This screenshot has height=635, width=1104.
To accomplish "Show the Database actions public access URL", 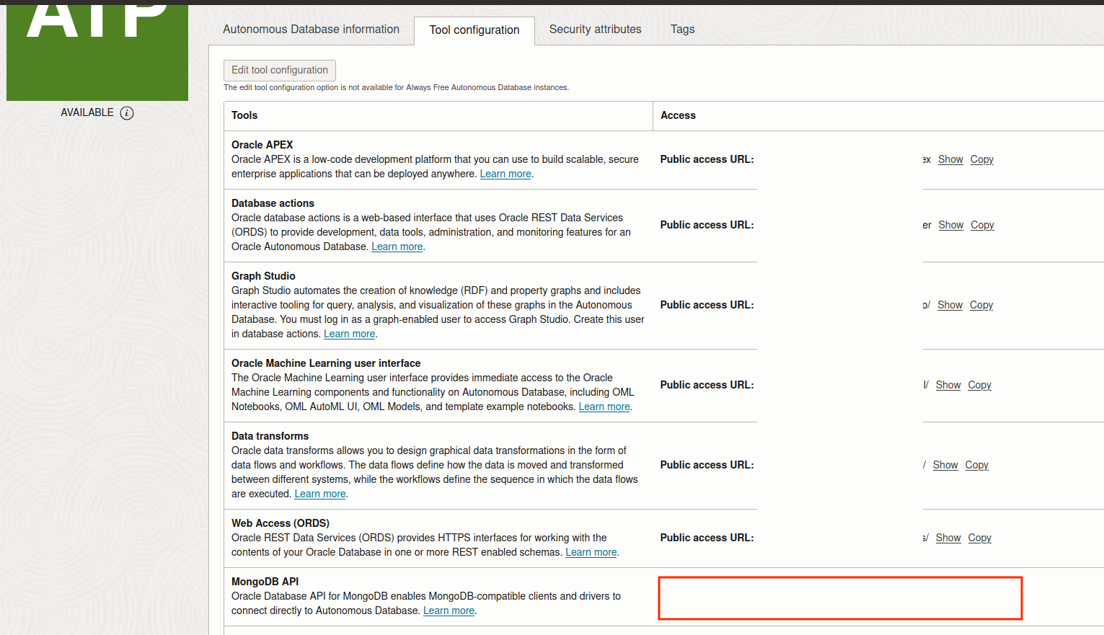I will [x=950, y=224].
